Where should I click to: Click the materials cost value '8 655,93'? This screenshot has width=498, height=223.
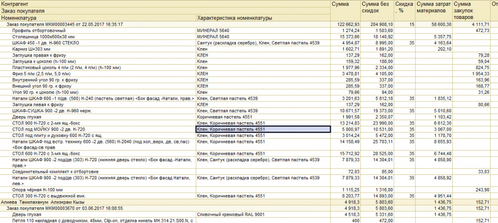pos(444,141)
